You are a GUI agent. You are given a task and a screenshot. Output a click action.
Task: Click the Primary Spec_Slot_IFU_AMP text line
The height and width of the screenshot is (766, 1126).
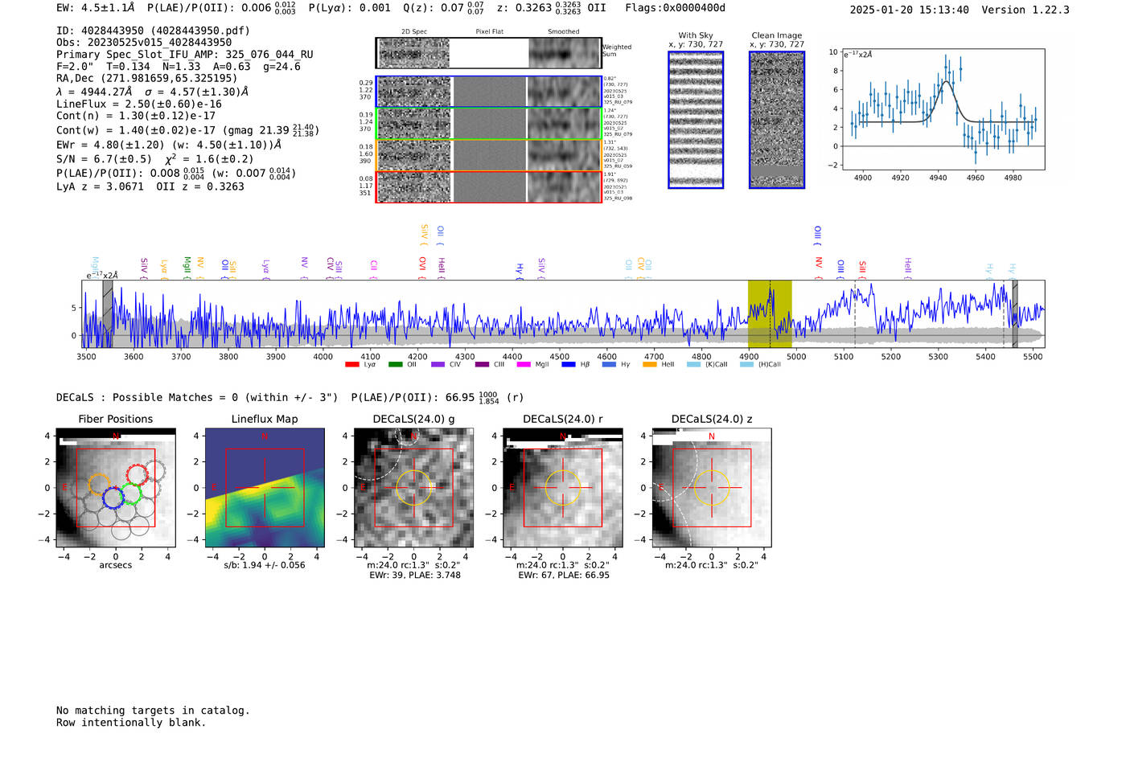point(185,55)
